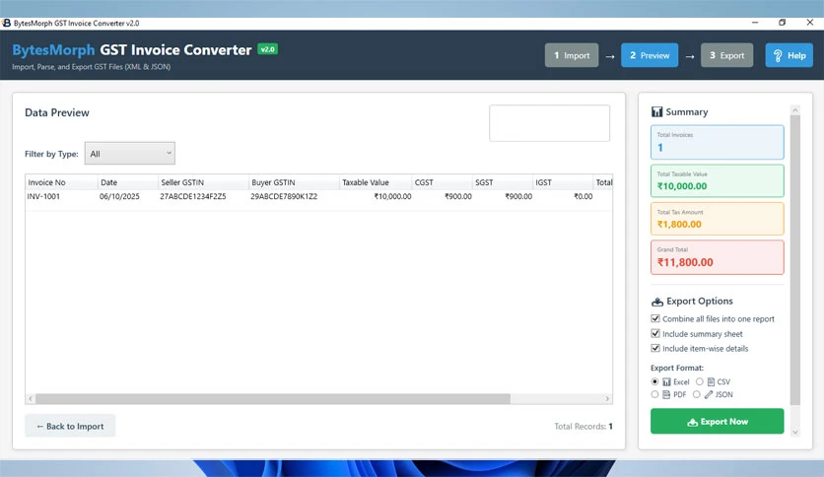Viewport: 824px width, 477px height.
Task: Open Help
Action: tap(789, 55)
